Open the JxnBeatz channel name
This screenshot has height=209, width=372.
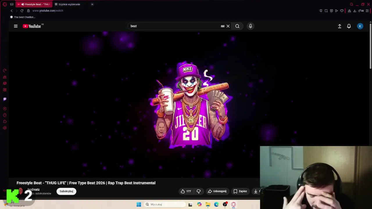pos(33,190)
